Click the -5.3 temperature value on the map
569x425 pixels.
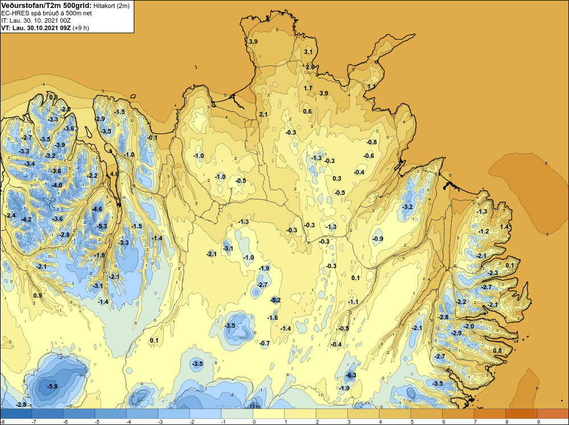tap(102, 226)
